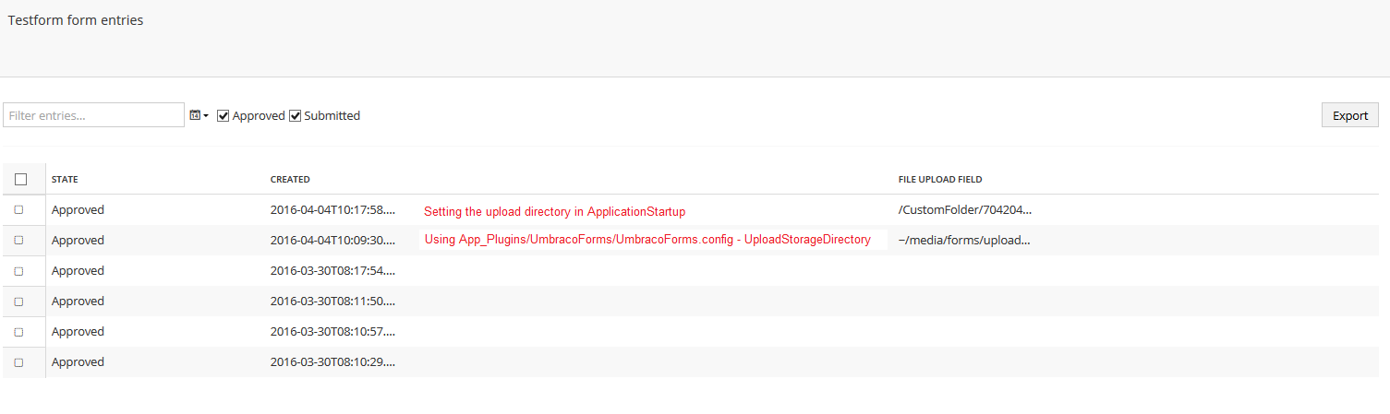Screen dimensions: 1390x414
Task: Select checkbox for entry created 2016-03-30T08:10:29
Action: [x=18, y=361]
